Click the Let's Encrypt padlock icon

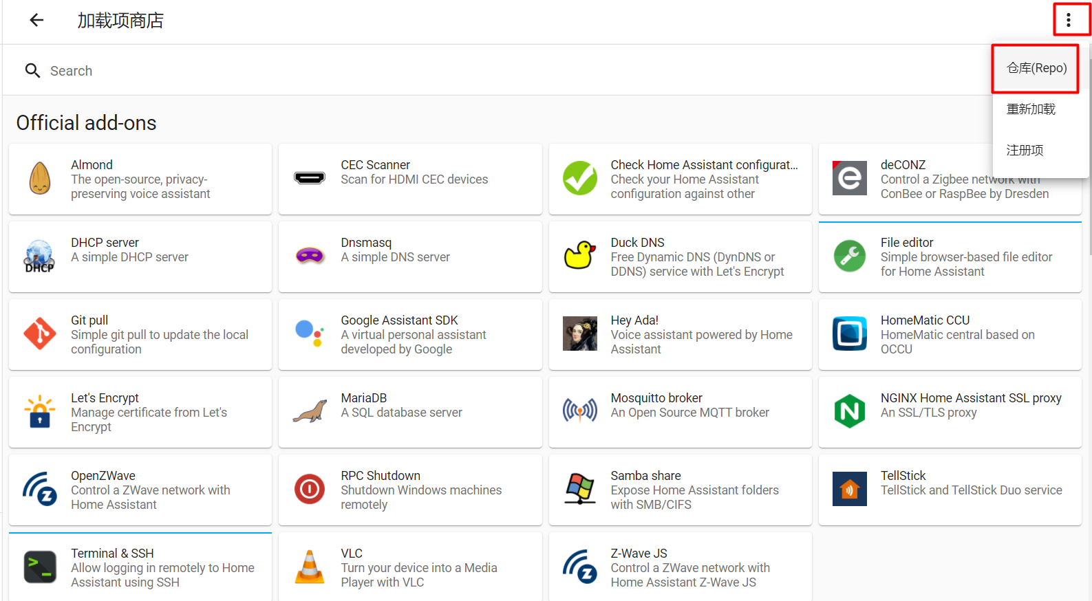click(x=40, y=412)
